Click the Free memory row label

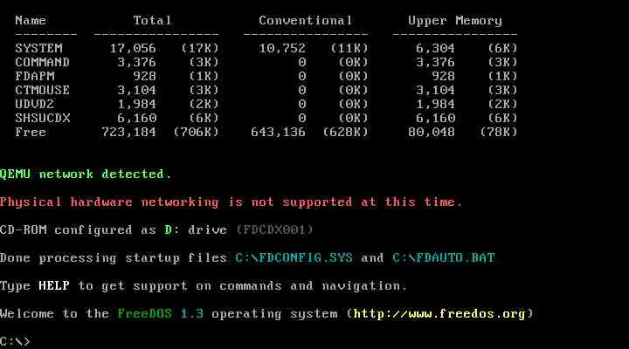31,133
